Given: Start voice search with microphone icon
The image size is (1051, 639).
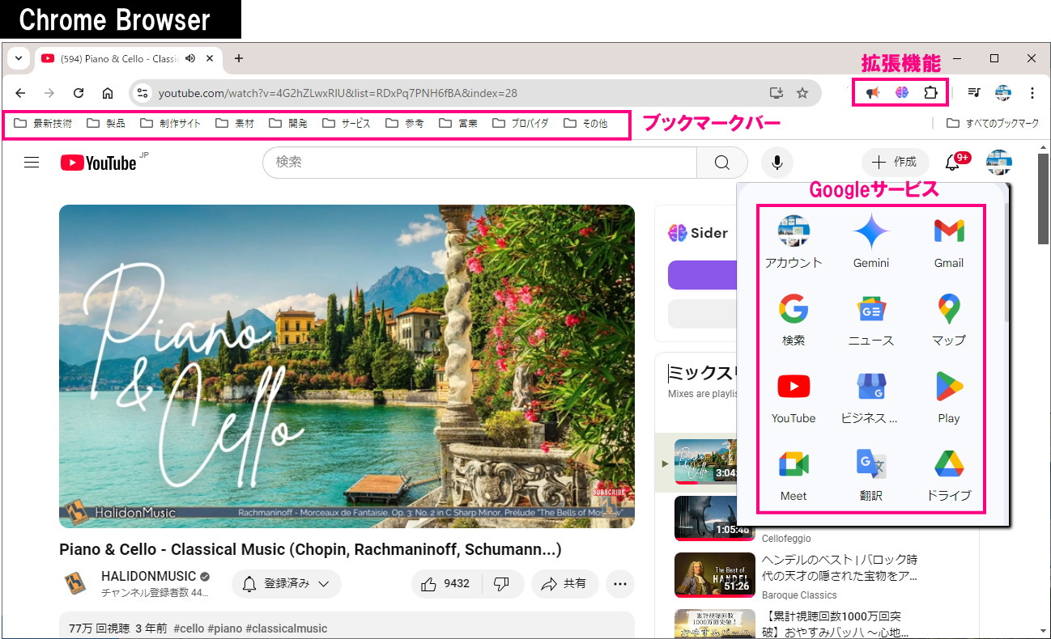Looking at the screenshot, I should (777, 163).
